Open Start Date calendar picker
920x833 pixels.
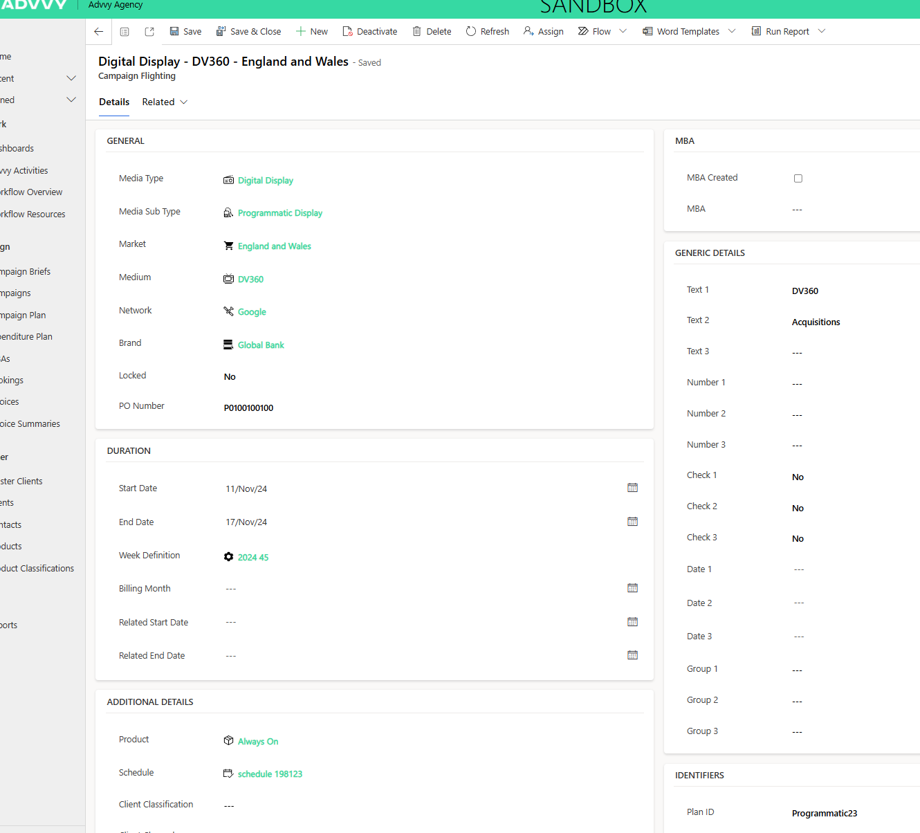tap(632, 488)
